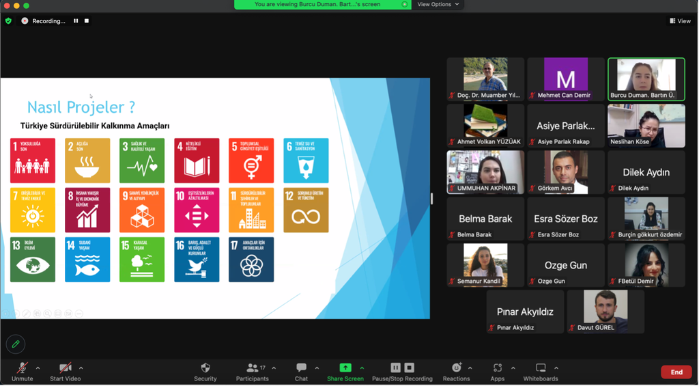
Task: Click the green Share Screen icon
Action: coord(345,368)
